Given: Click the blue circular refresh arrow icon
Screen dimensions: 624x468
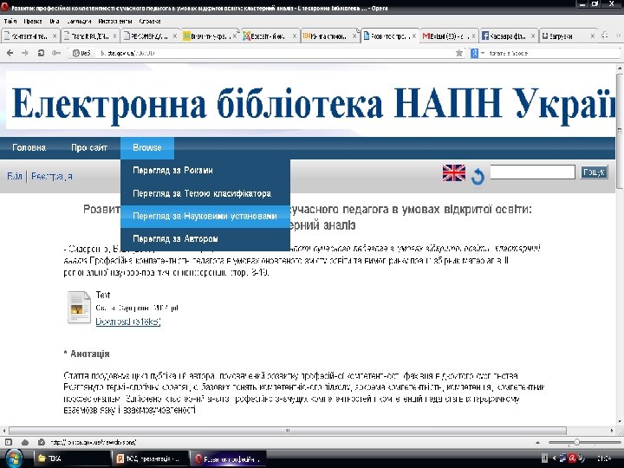Looking at the screenshot, I should [x=478, y=176].
